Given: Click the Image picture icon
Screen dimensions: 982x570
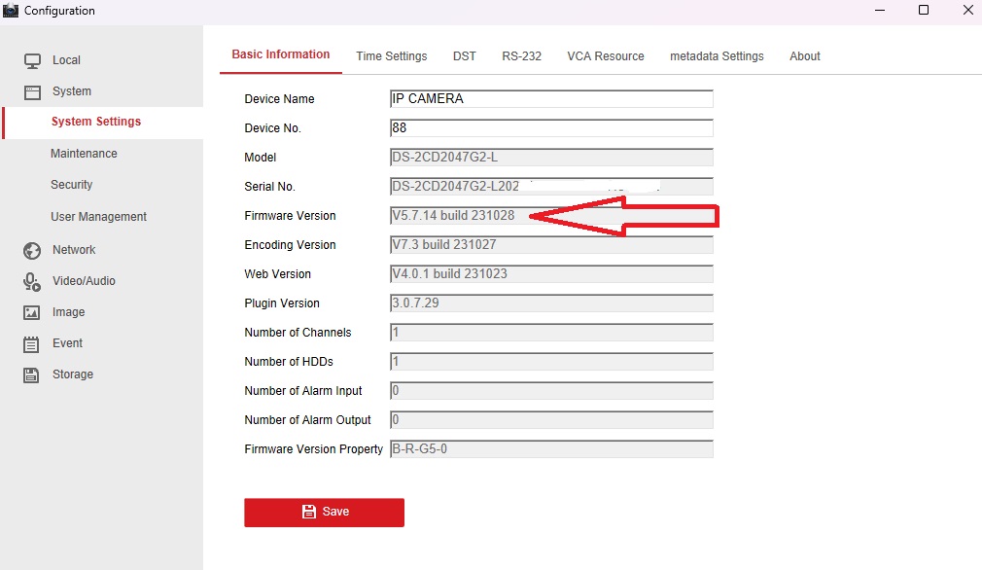Looking at the screenshot, I should [x=32, y=313].
